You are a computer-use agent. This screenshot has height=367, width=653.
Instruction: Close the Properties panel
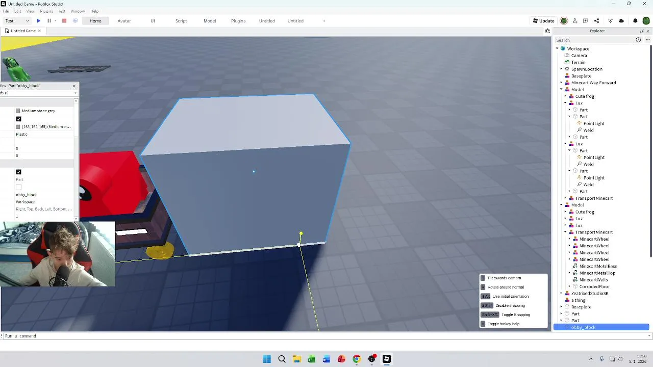point(74,86)
